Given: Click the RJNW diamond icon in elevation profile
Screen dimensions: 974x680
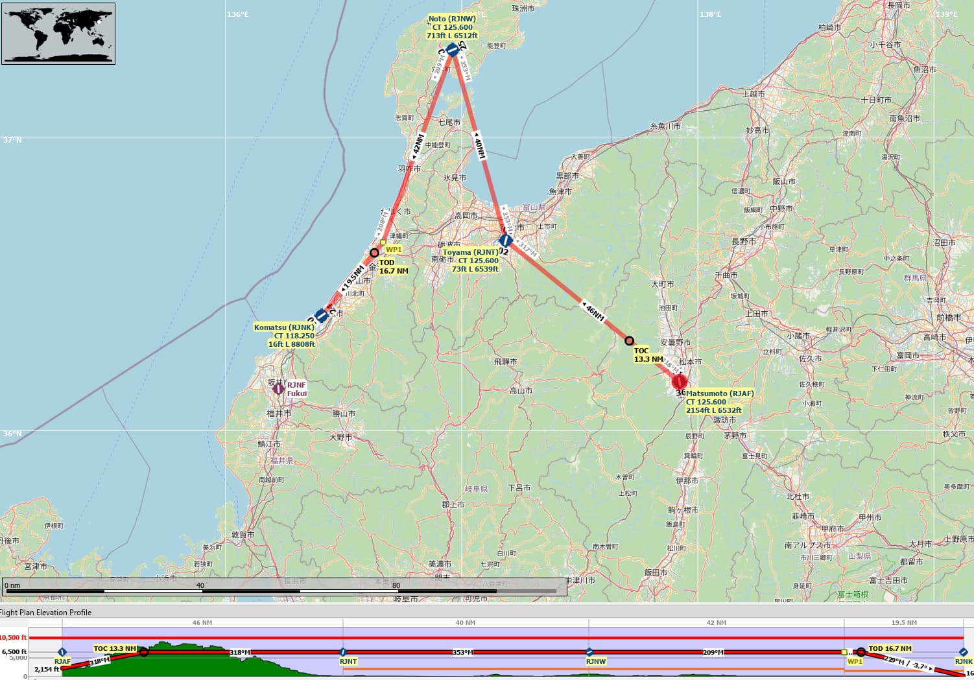Looking at the screenshot, I should pos(589,652).
